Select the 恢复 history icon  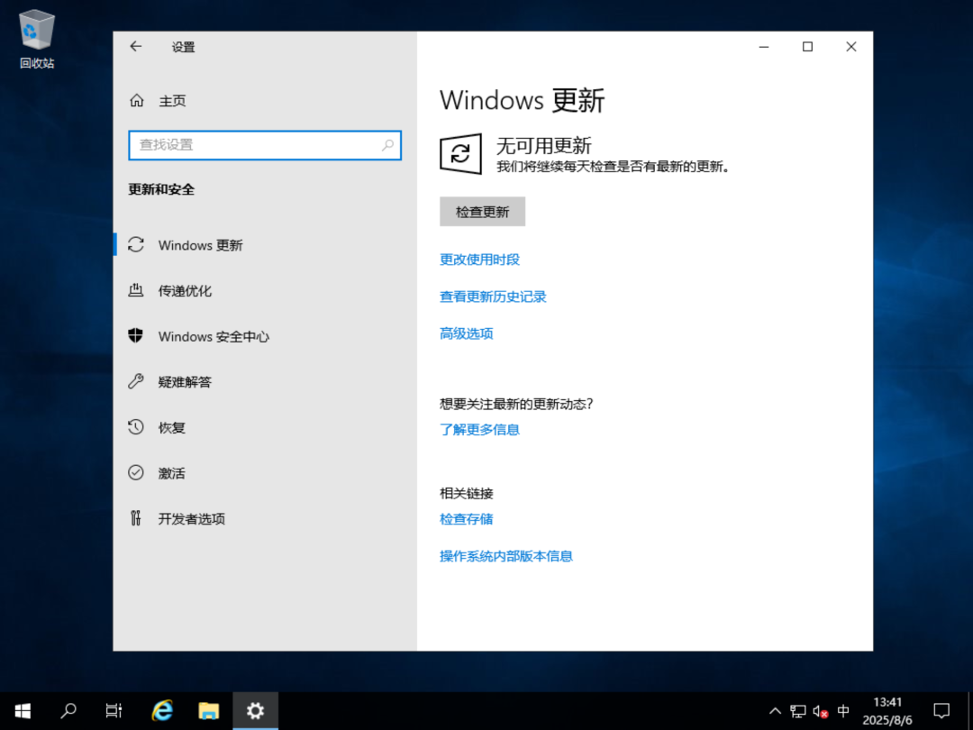point(136,427)
